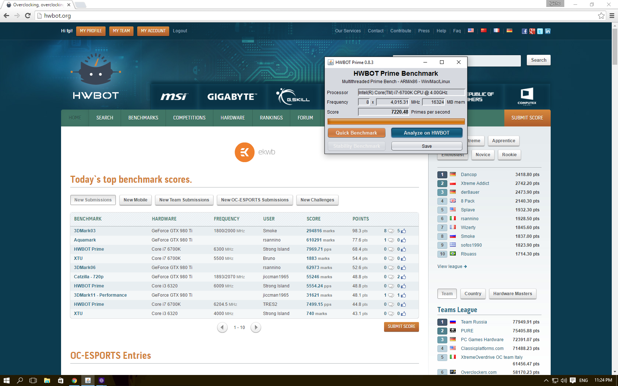Viewport: 618px width, 386px height.
Task: Click the orange SUBMIT SCORE nav button
Action: click(527, 118)
